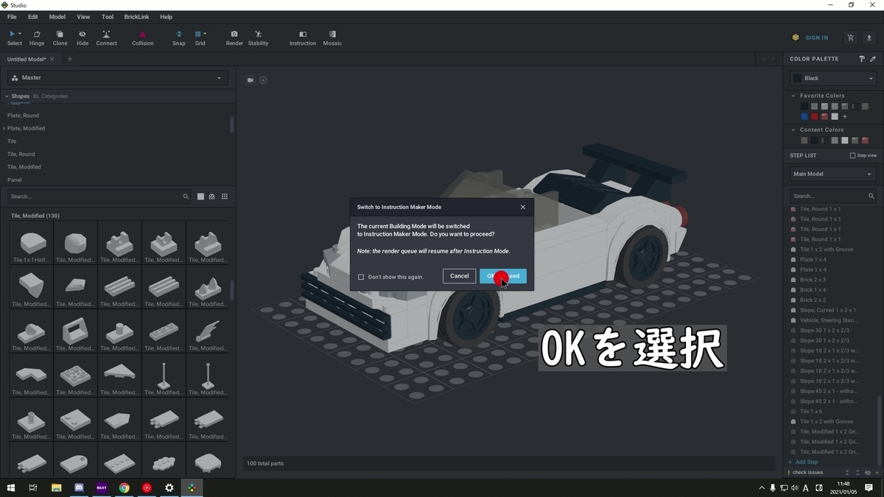Select the paint roller icon in Color Palette
The image size is (884, 497).
pyautogui.click(x=862, y=59)
